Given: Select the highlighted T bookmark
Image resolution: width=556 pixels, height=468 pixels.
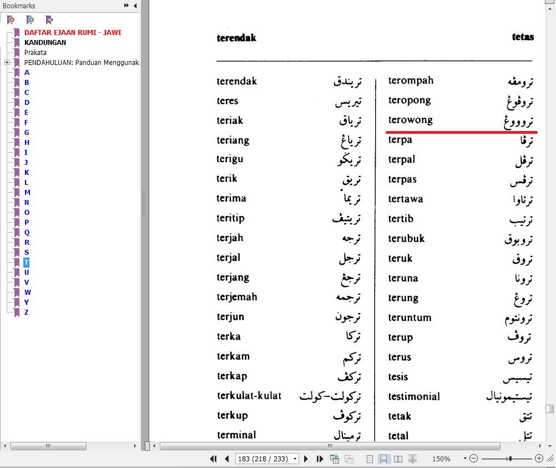Looking at the screenshot, I should point(26,263).
